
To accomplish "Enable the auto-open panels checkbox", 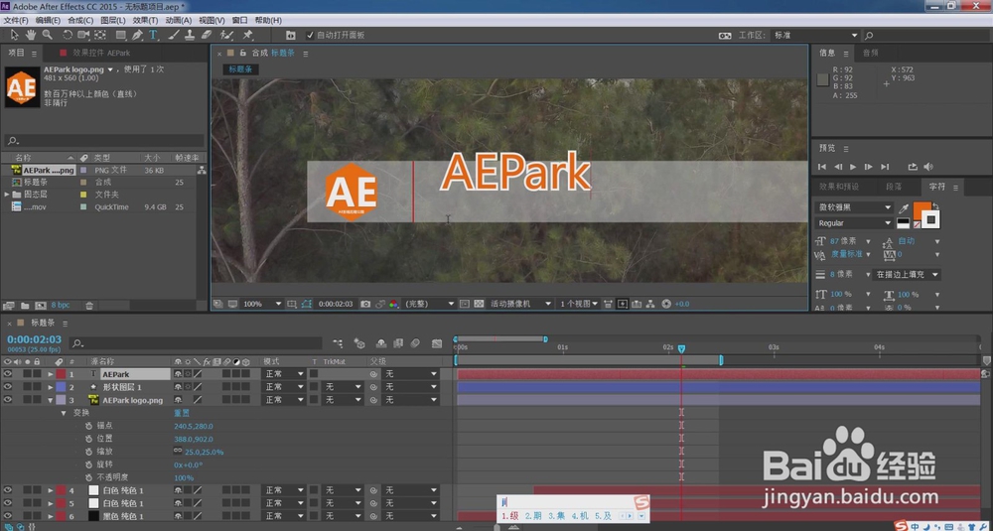I will [310, 35].
